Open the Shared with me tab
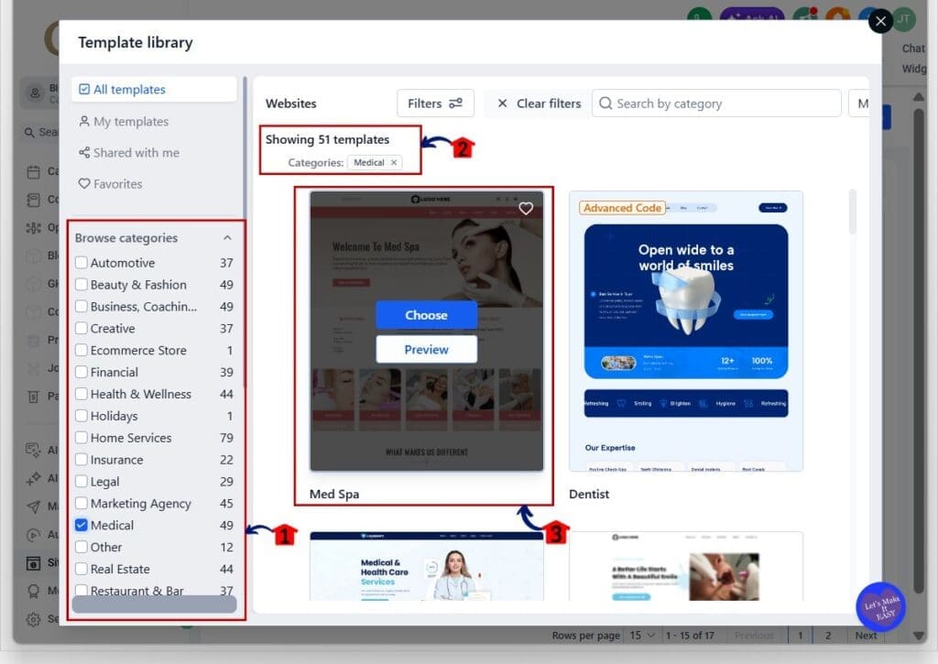This screenshot has height=664, width=938. (154, 153)
